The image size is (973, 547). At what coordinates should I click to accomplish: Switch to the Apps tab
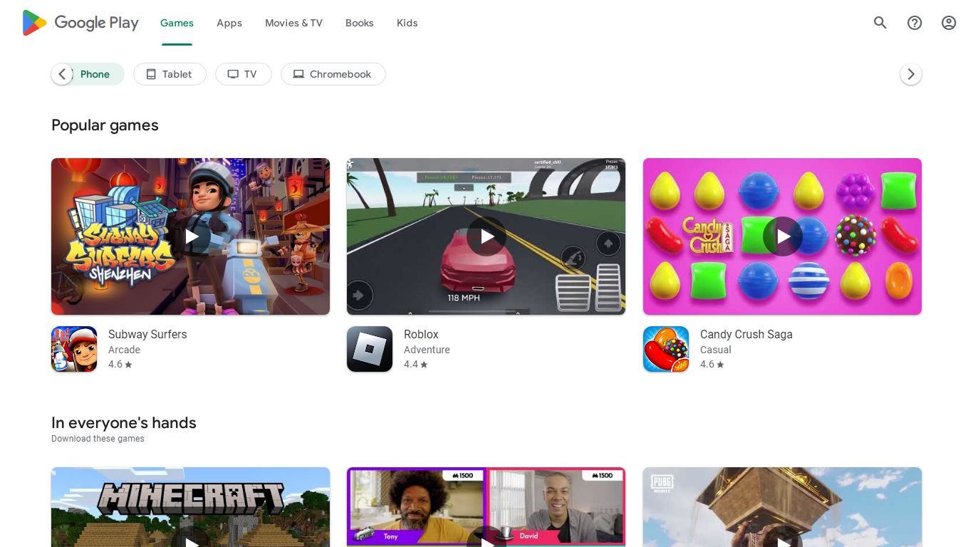[x=229, y=23]
